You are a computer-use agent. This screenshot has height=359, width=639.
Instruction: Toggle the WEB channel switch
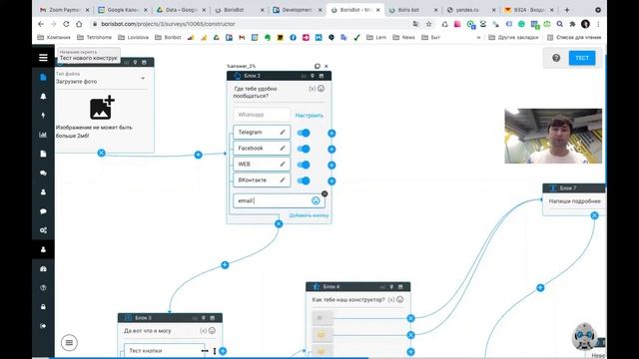304,165
